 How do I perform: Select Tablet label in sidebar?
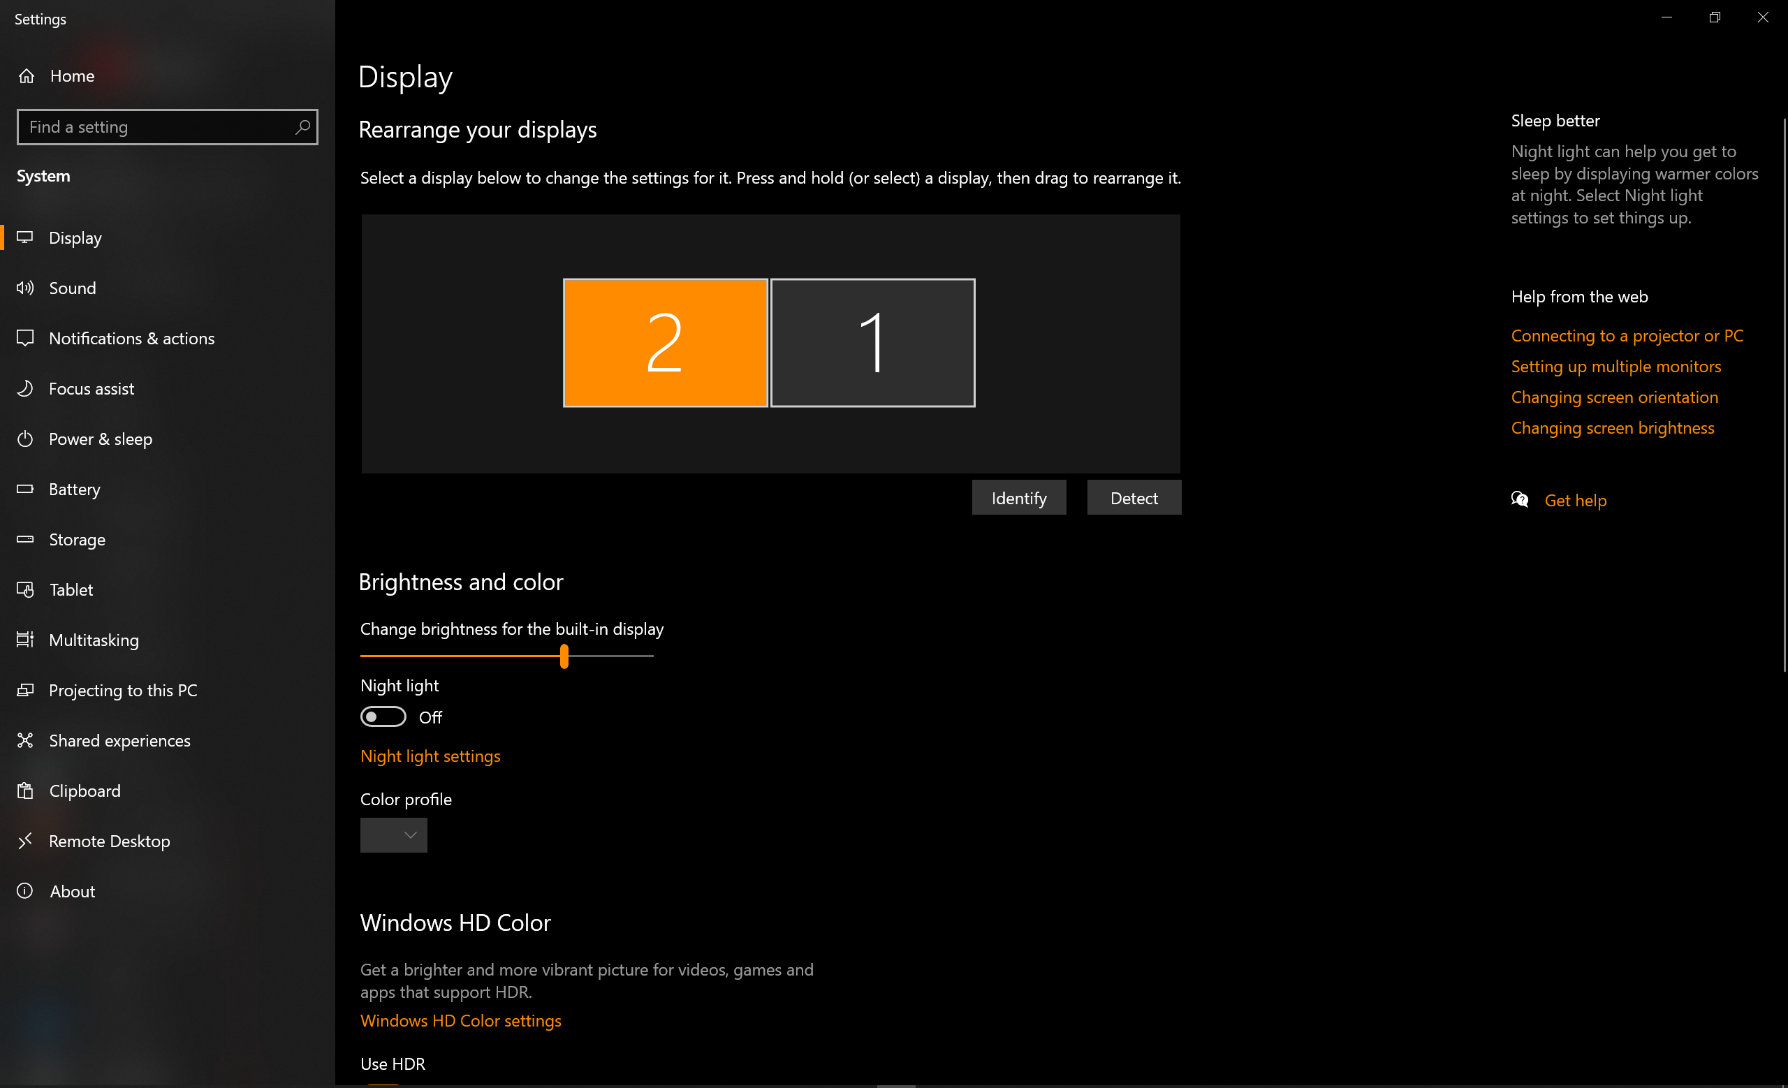pos(71,589)
